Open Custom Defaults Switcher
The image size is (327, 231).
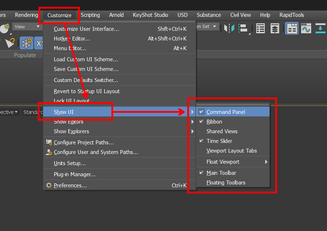coord(120,80)
